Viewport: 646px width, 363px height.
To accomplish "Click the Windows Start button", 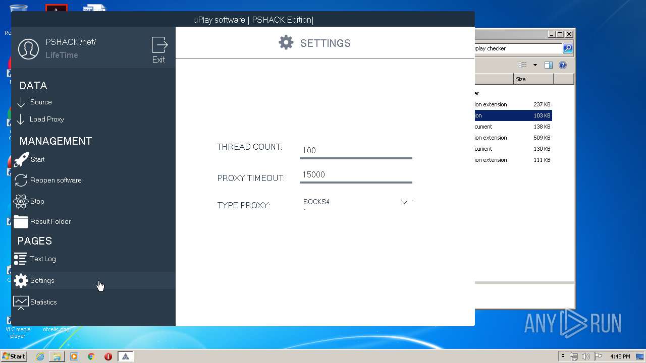I will (x=14, y=356).
